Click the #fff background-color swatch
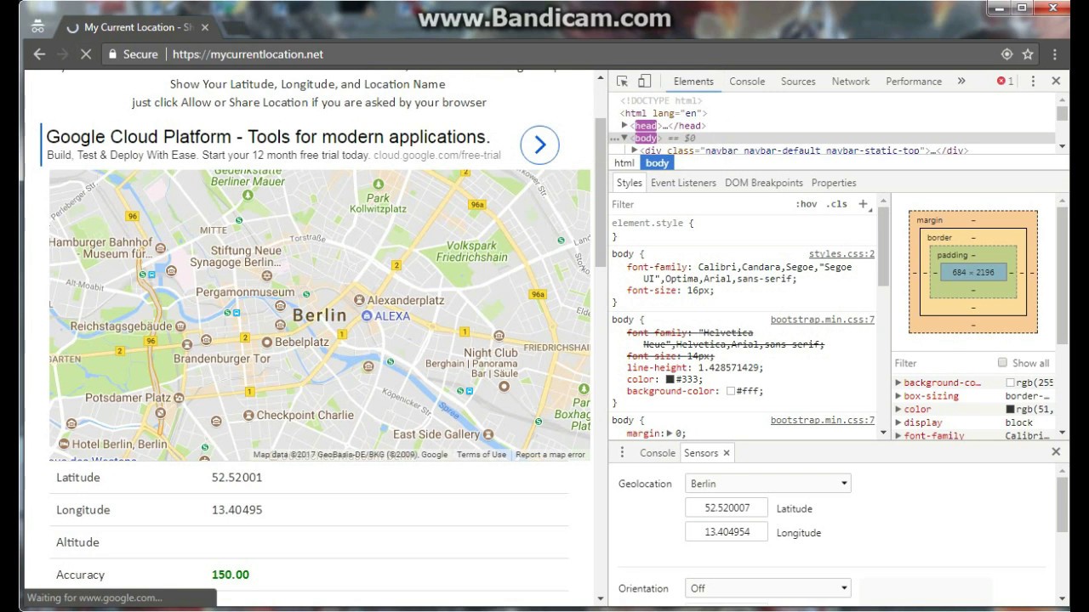 click(x=731, y=392)
